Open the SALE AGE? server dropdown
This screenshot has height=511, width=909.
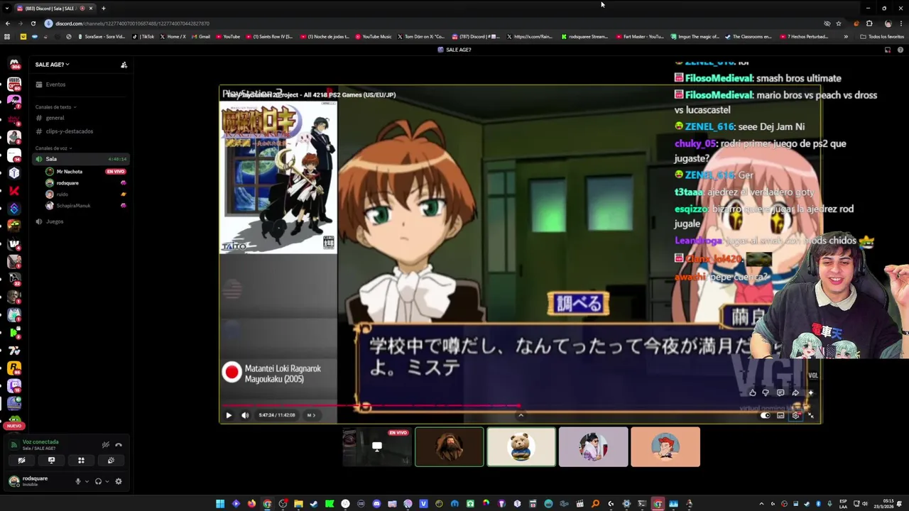pyautogui.click(x=53, y=65)
